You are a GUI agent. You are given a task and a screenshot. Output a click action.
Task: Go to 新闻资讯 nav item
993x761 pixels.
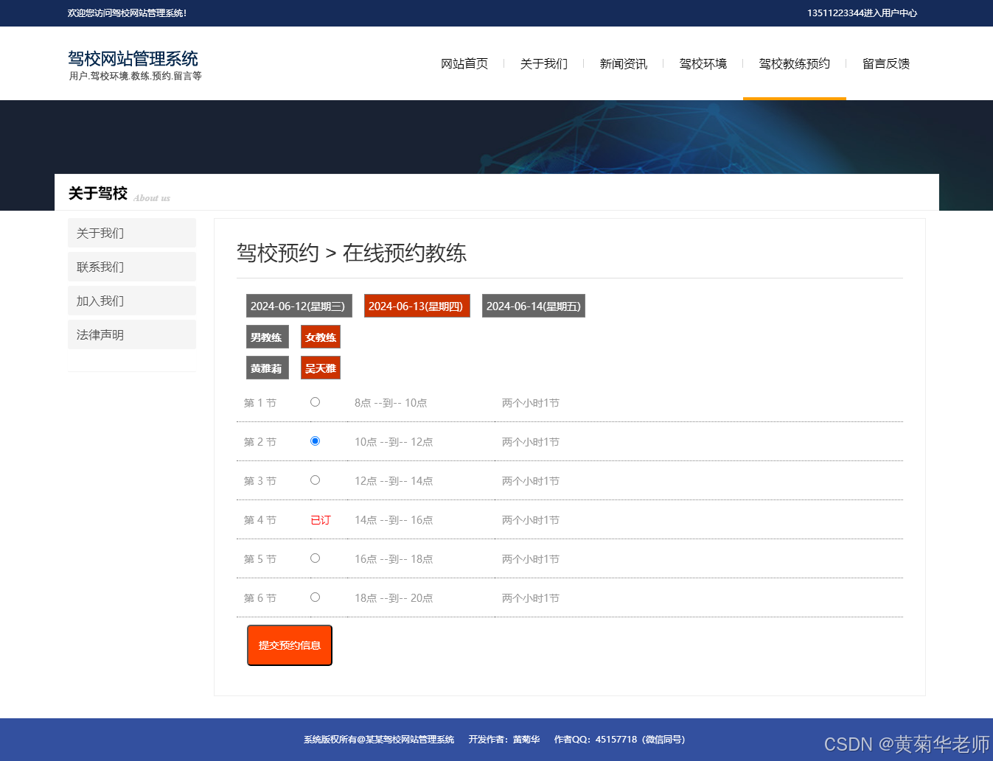click(624, 63)
